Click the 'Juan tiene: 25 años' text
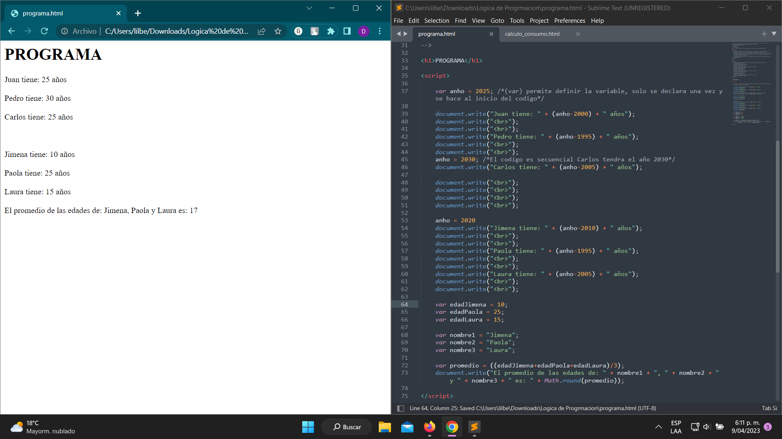This screenshot has width=782, height=439. tap(35, 80)
